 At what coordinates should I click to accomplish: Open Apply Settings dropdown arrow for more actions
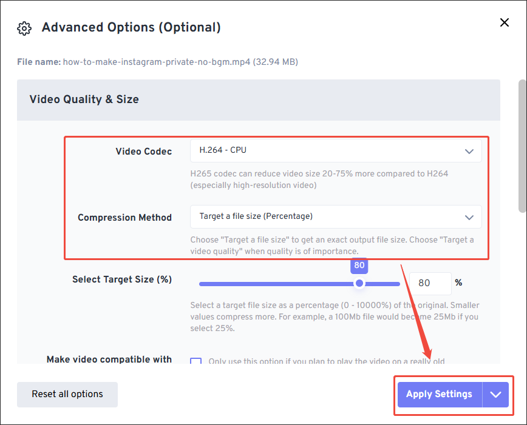(x=495, y=394)
